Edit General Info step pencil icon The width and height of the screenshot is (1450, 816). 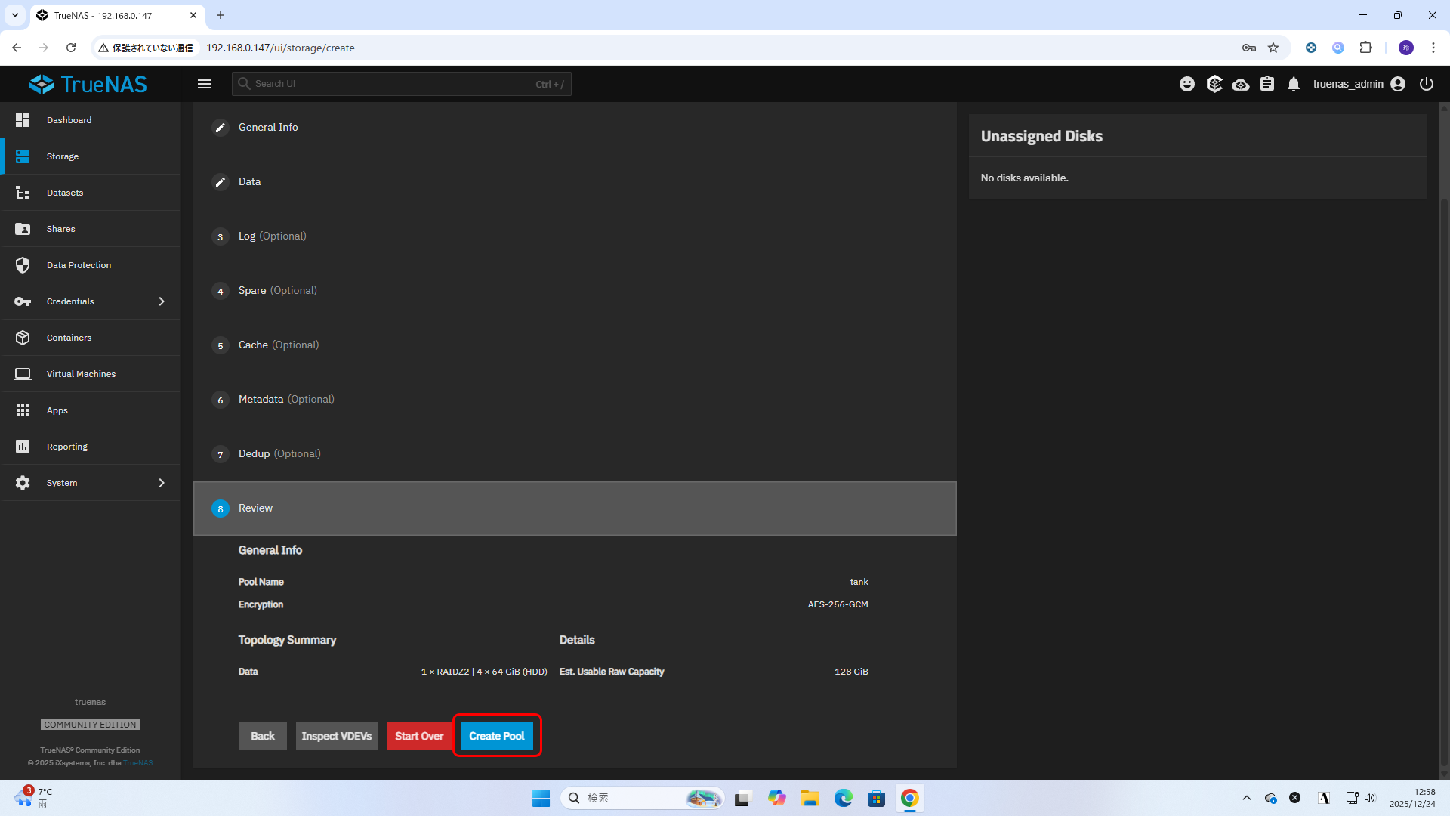[x=220, y=128]
